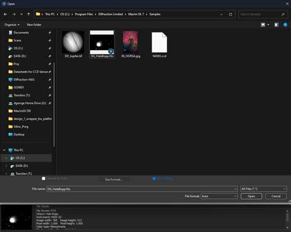
Task: Collapse the This PC tree node
Action: 4,150
